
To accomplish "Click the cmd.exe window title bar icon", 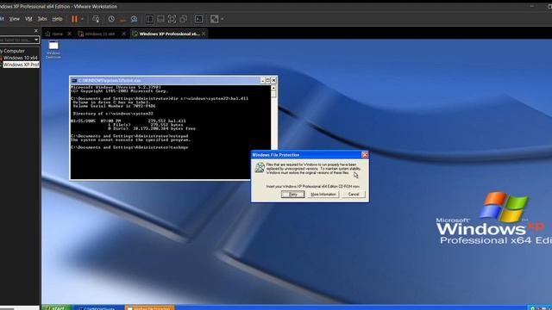I will click(x=74, y=80).
